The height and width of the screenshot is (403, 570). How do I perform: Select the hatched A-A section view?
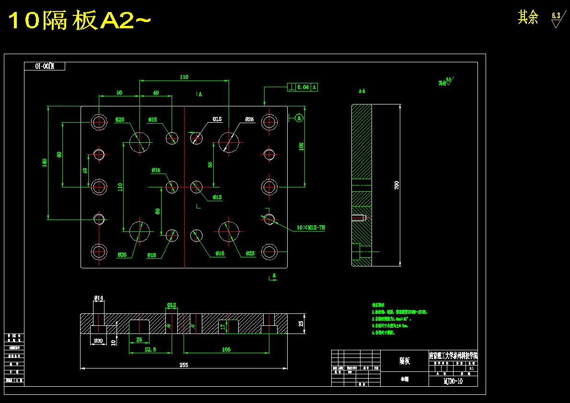(361, 185)
